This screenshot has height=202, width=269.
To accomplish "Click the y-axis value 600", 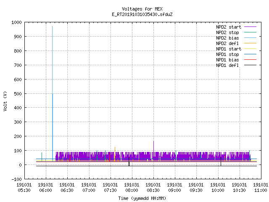I will point(18,80).
